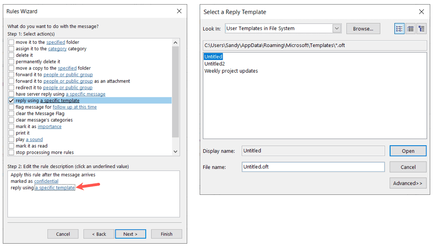Viewport: 433px width, 246px height.
Task: Switch to Details view icon
Action: pos(410,29)
